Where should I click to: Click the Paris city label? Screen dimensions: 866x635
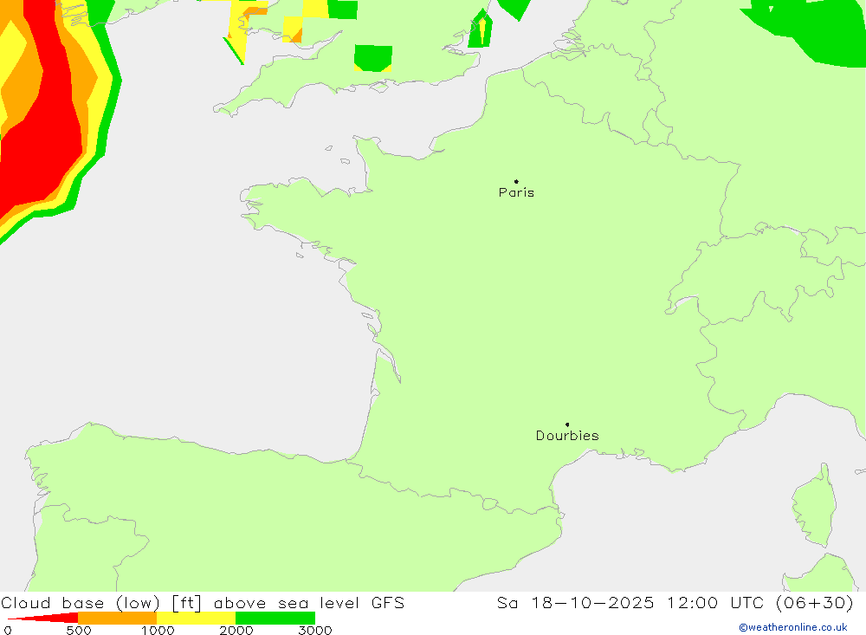tap(516, 192)
